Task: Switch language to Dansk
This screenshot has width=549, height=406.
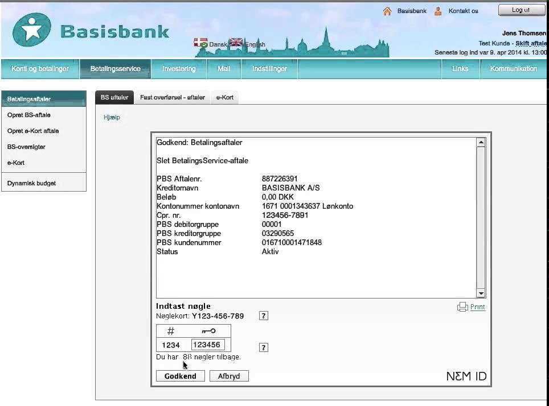Action: 218,44
